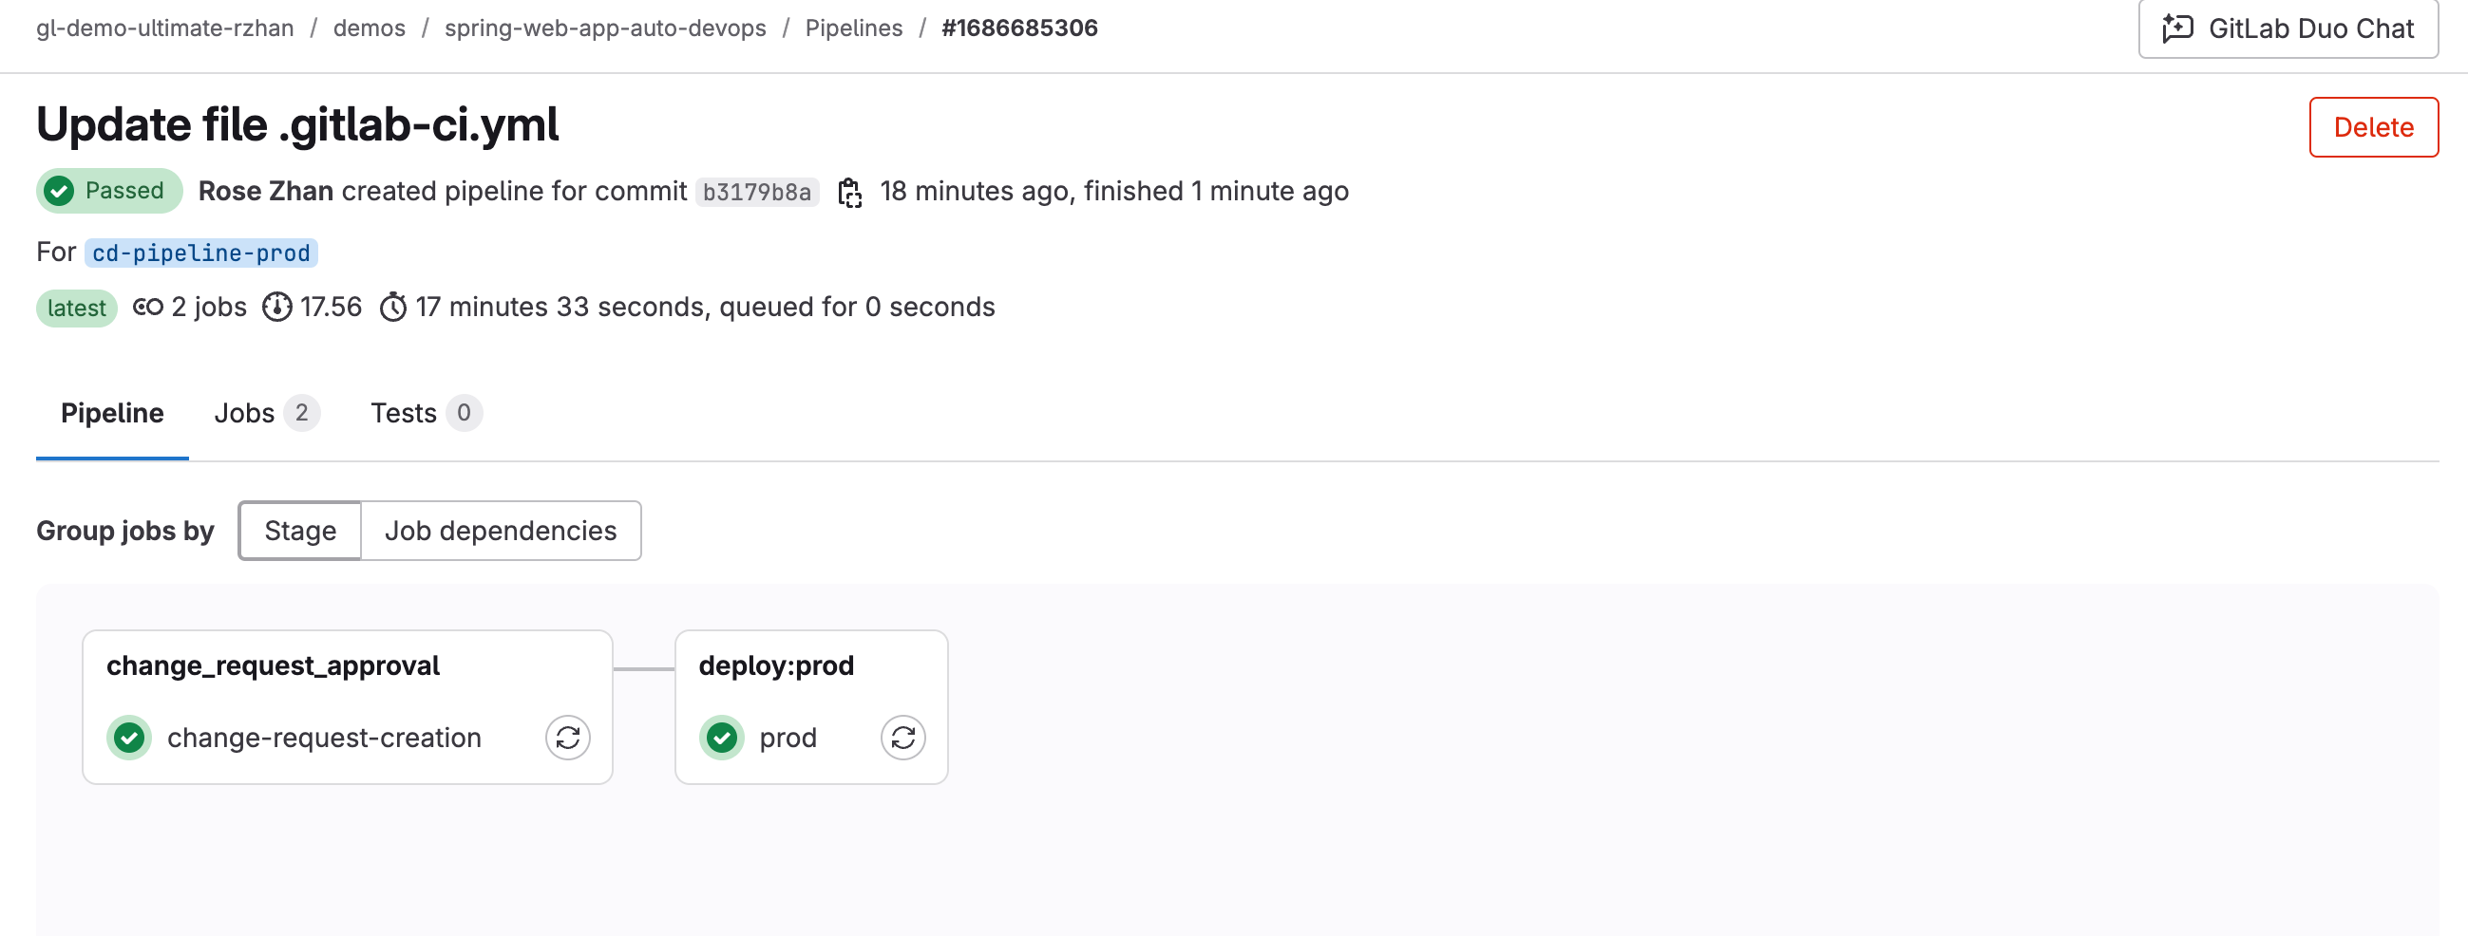Open the cd-pipeline-prod branch link
This screenshot has height=936, width=2468.
click(201, 253)
